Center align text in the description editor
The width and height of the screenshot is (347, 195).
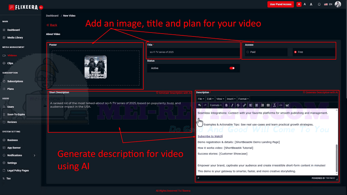[x=257, y=105]
